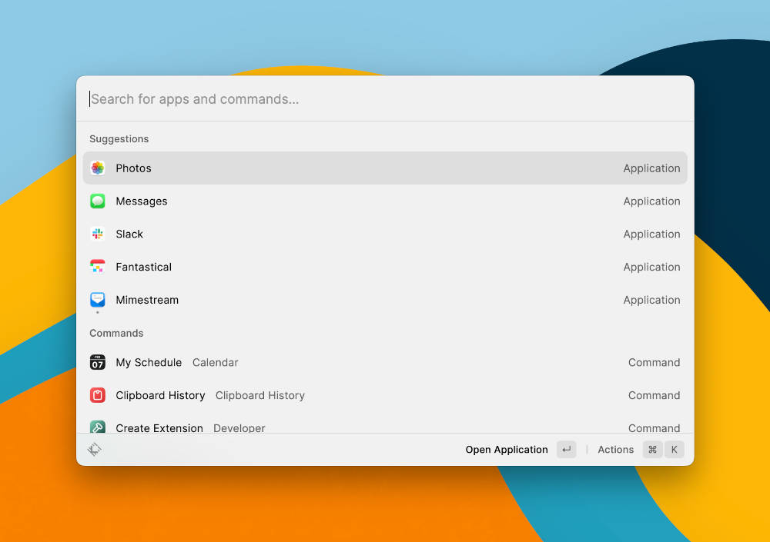The height and width of the screenshot is (542, 770).
Task: Click the Mimestream mail icon
Action: [x=98, y=300]
